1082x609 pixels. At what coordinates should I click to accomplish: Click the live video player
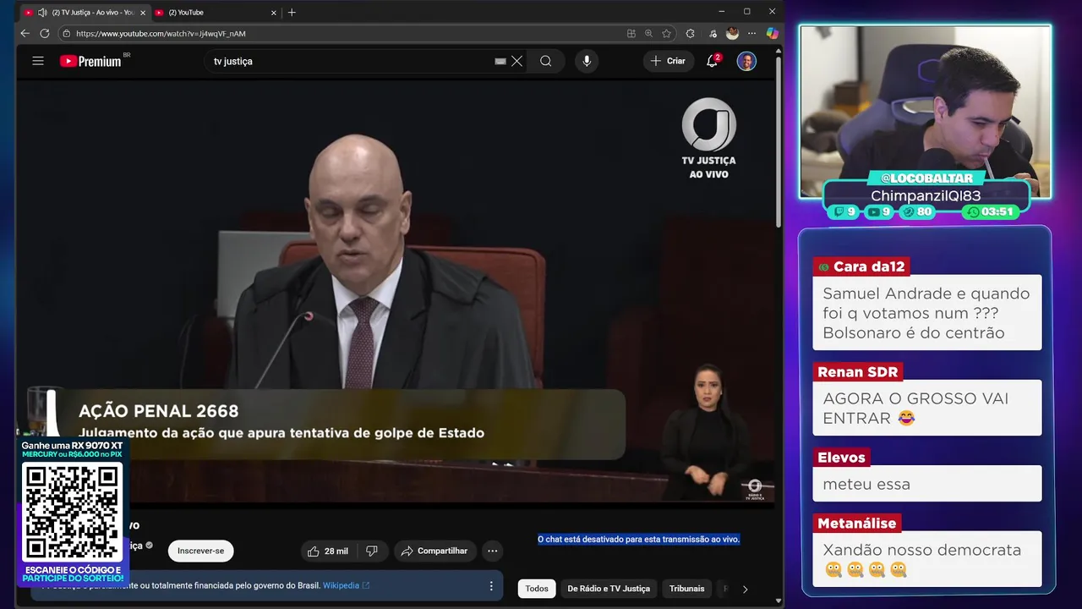click(396, 292)
